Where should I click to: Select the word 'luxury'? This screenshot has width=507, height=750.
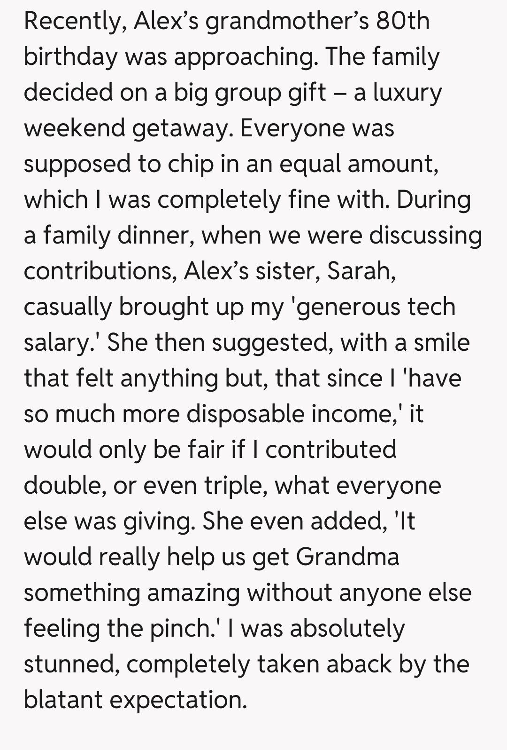(x=407, y=93)
